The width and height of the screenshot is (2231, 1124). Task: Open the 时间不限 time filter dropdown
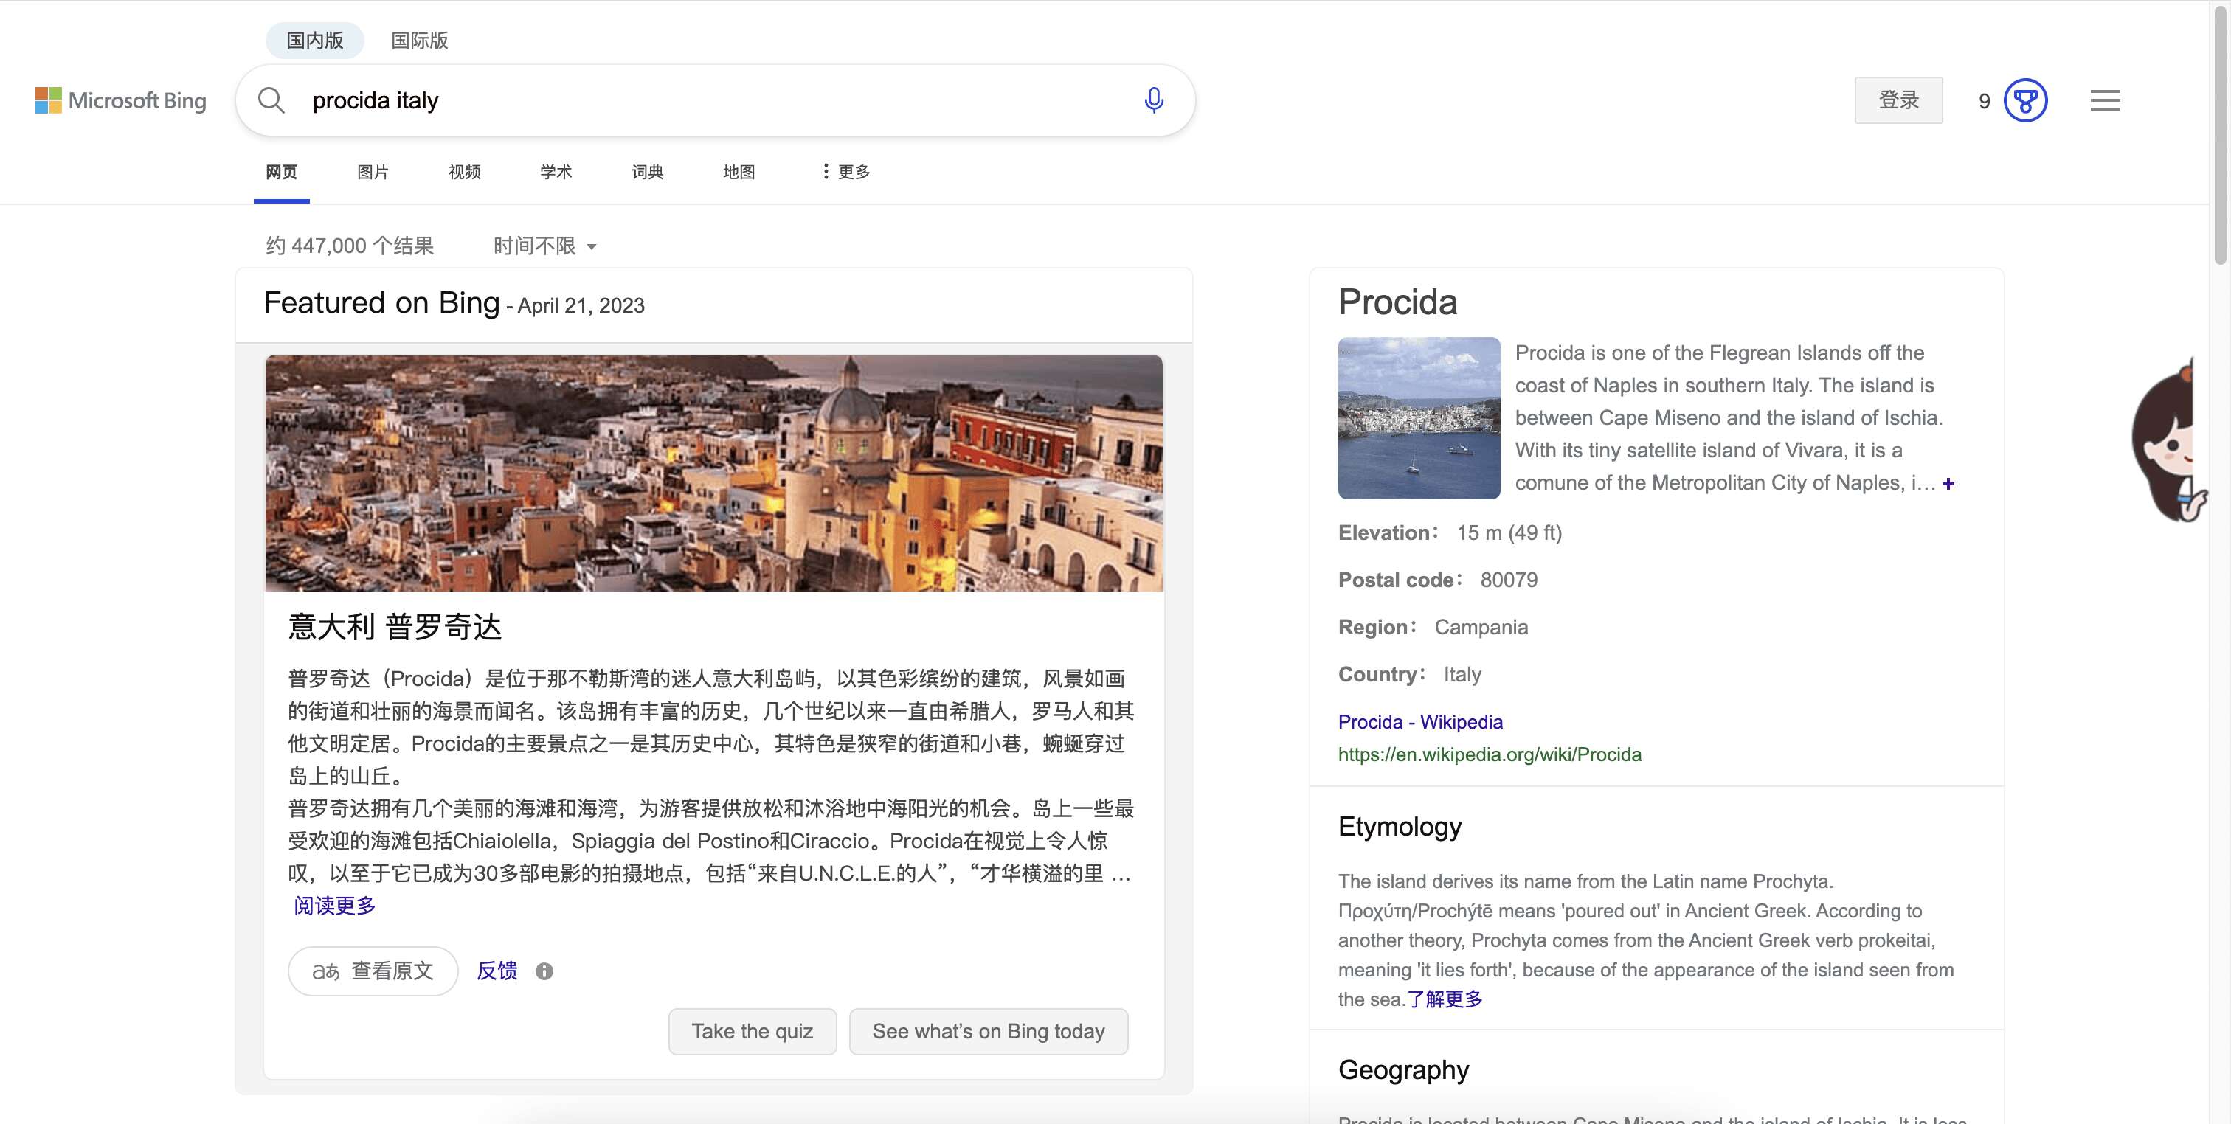coord(542,246)
